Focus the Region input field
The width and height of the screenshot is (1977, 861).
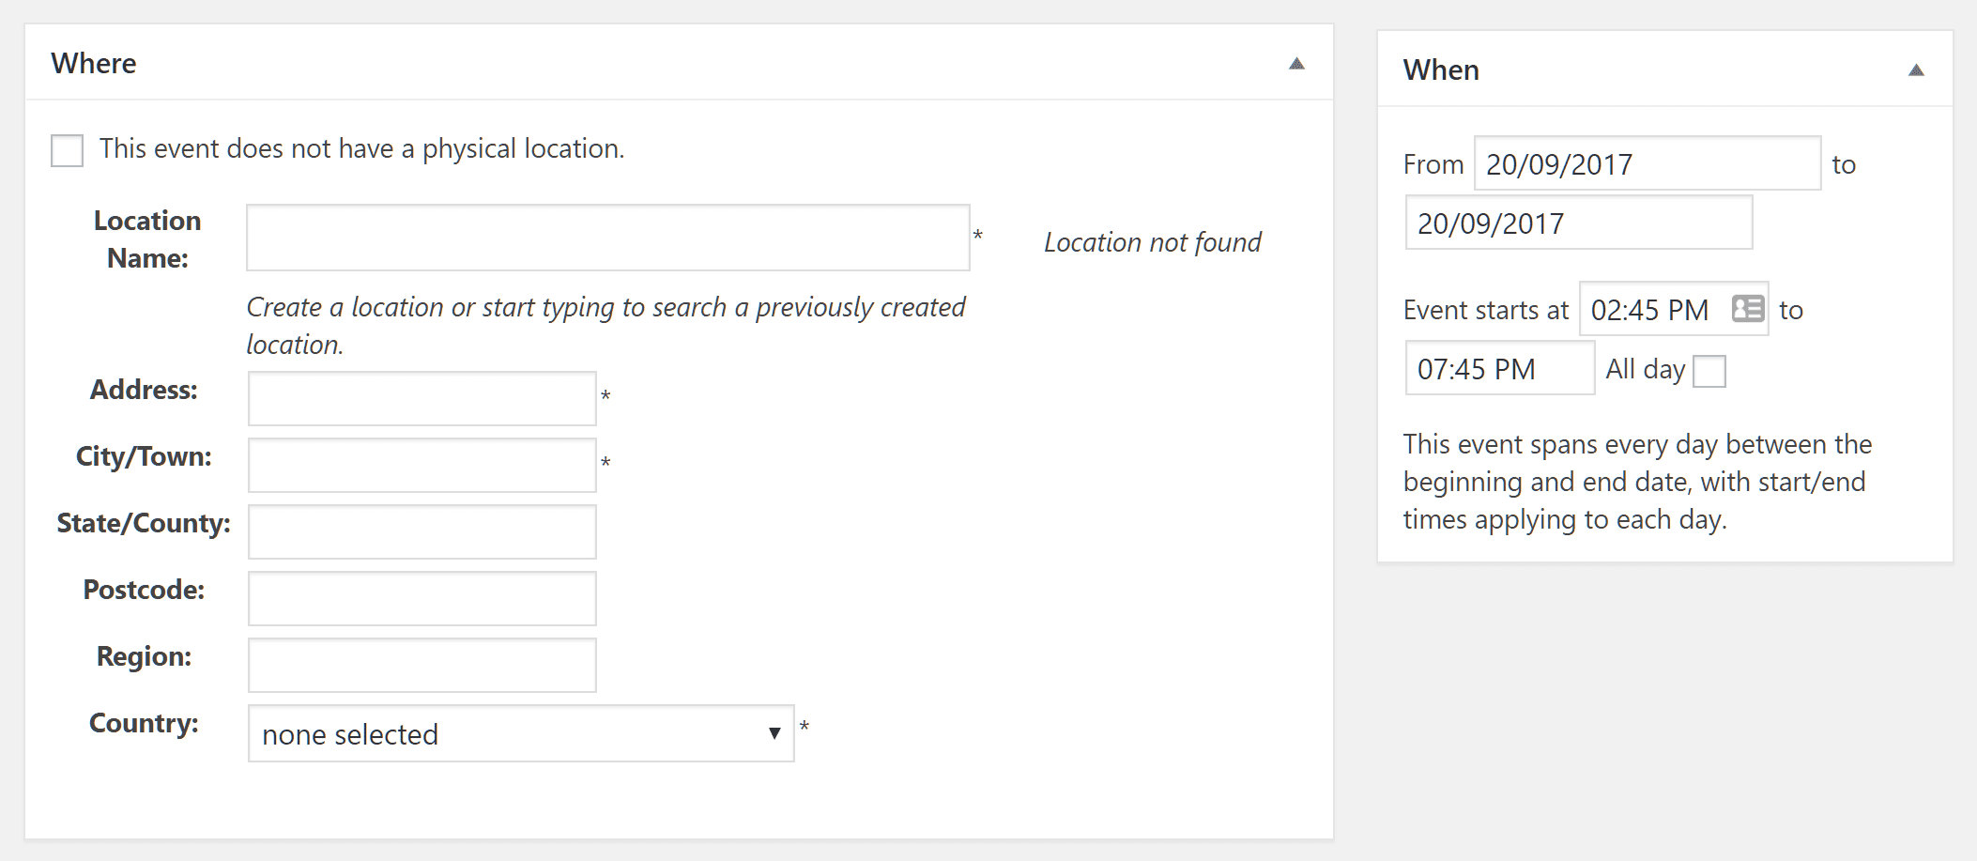pyautogui.click(x=421, y=665)
